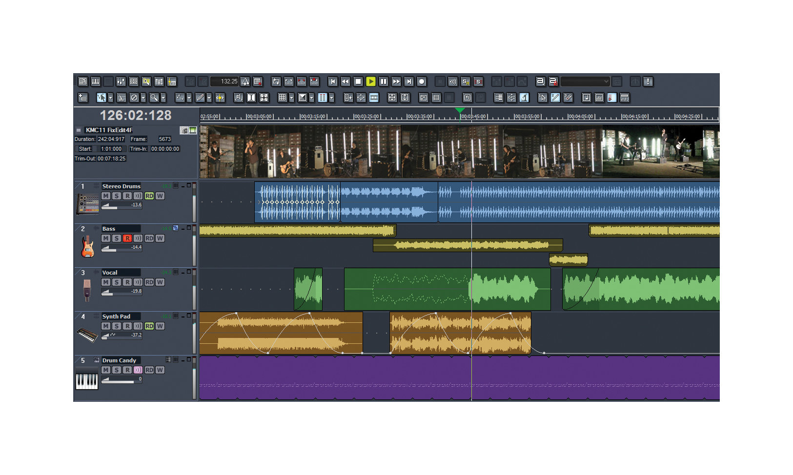This screenshot has width=793, height=475.
Task: Click the automation curve tool icon
Action: click(x=180, y=98)
